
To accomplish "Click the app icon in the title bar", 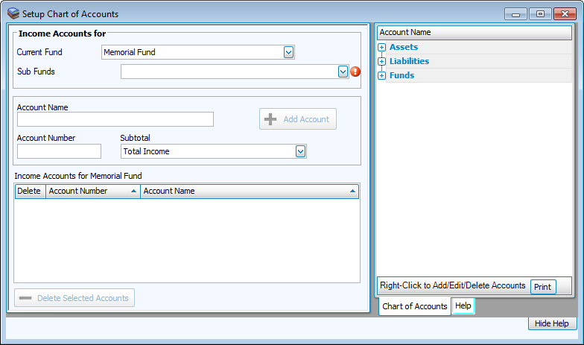I will tap(13, 13).
